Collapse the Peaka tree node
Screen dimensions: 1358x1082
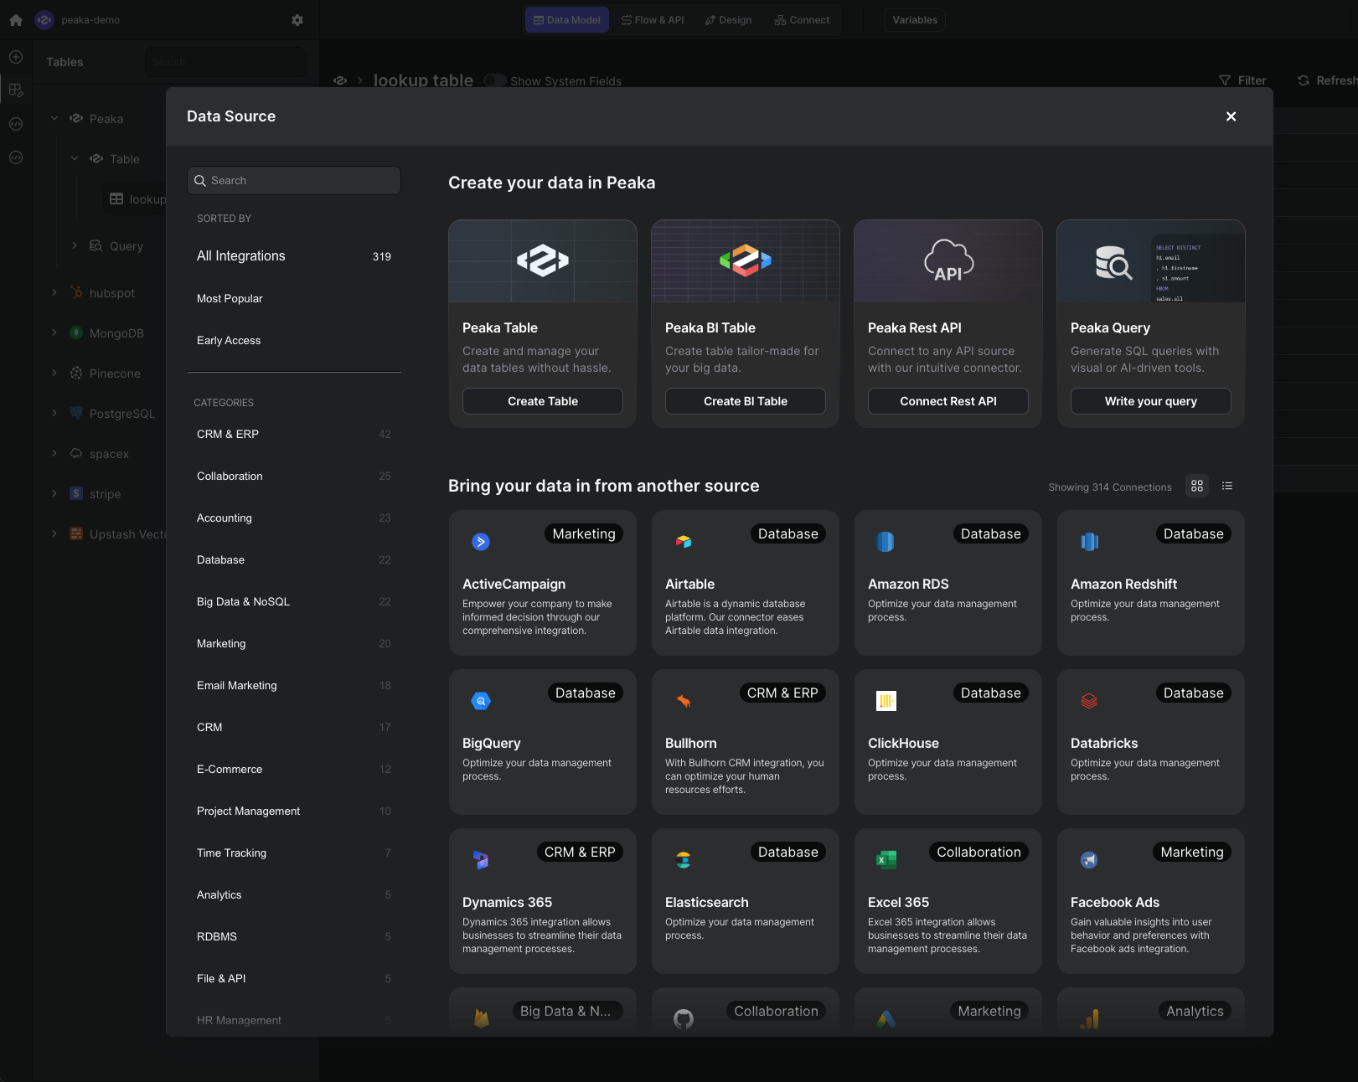[54, 119]
